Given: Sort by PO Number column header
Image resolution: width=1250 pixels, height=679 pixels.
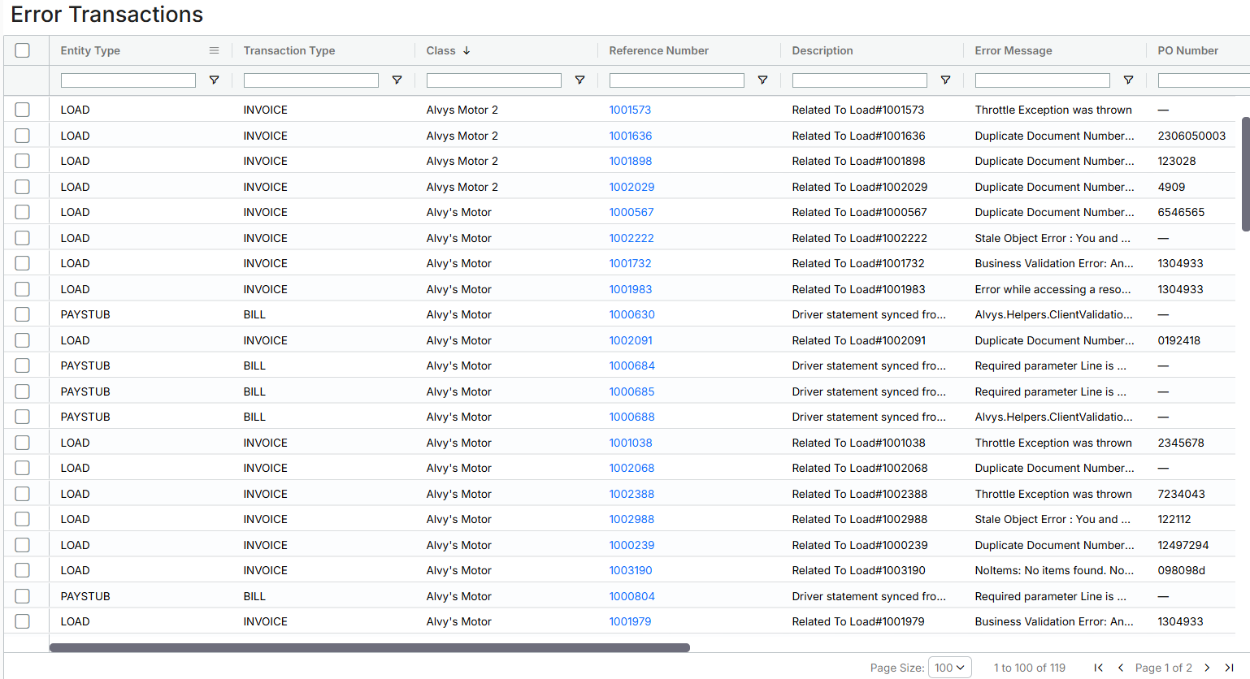Looking at the screenshot, I should pos(1188,50).
